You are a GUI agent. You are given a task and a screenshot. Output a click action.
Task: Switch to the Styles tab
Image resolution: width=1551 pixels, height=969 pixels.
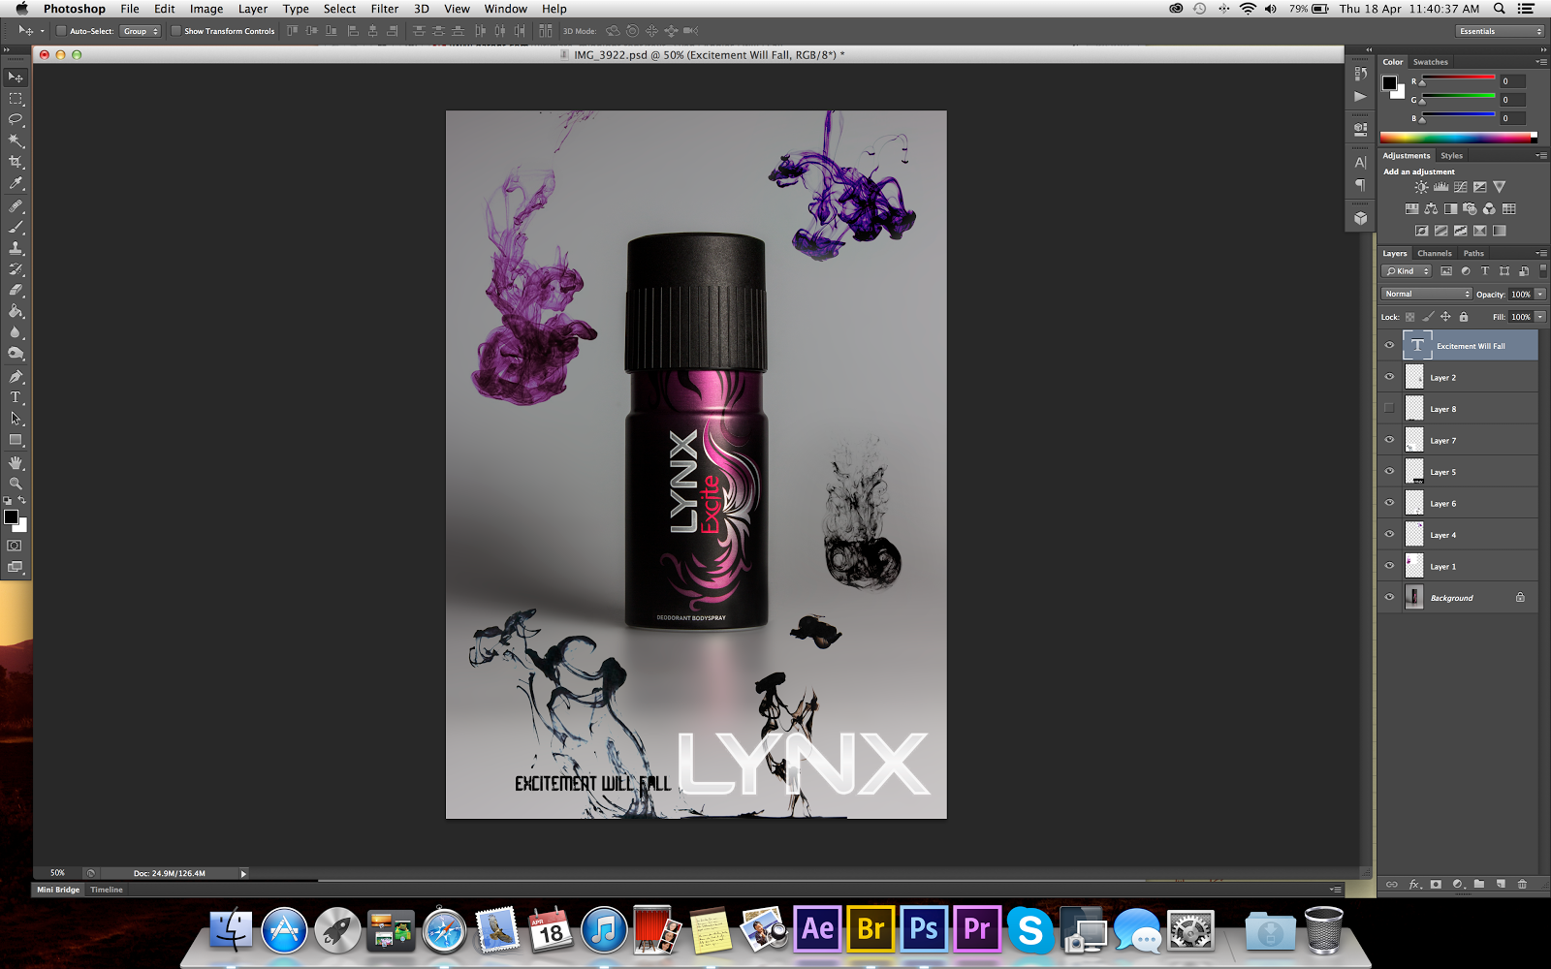point(1451,155)
